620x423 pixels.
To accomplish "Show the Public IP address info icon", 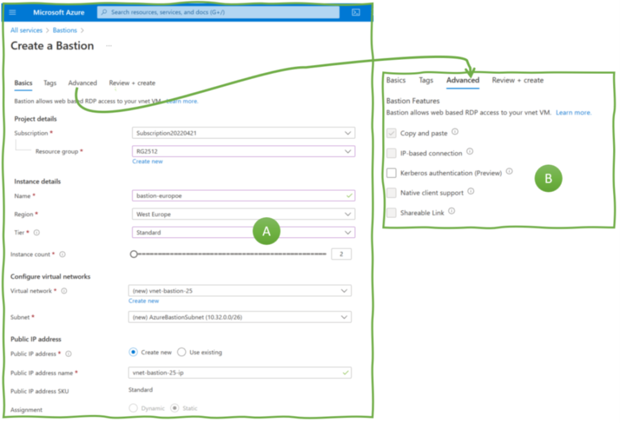I will [x=68, y=354].
